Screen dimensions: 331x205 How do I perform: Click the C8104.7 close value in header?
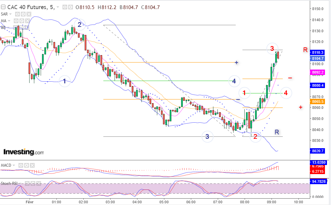(151, 7)
